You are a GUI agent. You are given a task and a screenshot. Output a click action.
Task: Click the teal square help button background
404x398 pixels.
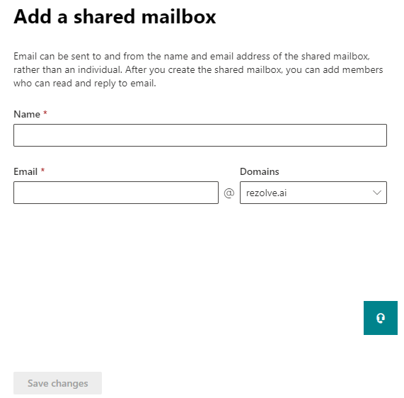(380, 318)
